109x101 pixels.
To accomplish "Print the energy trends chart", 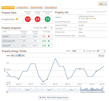I will coord(100,56).
